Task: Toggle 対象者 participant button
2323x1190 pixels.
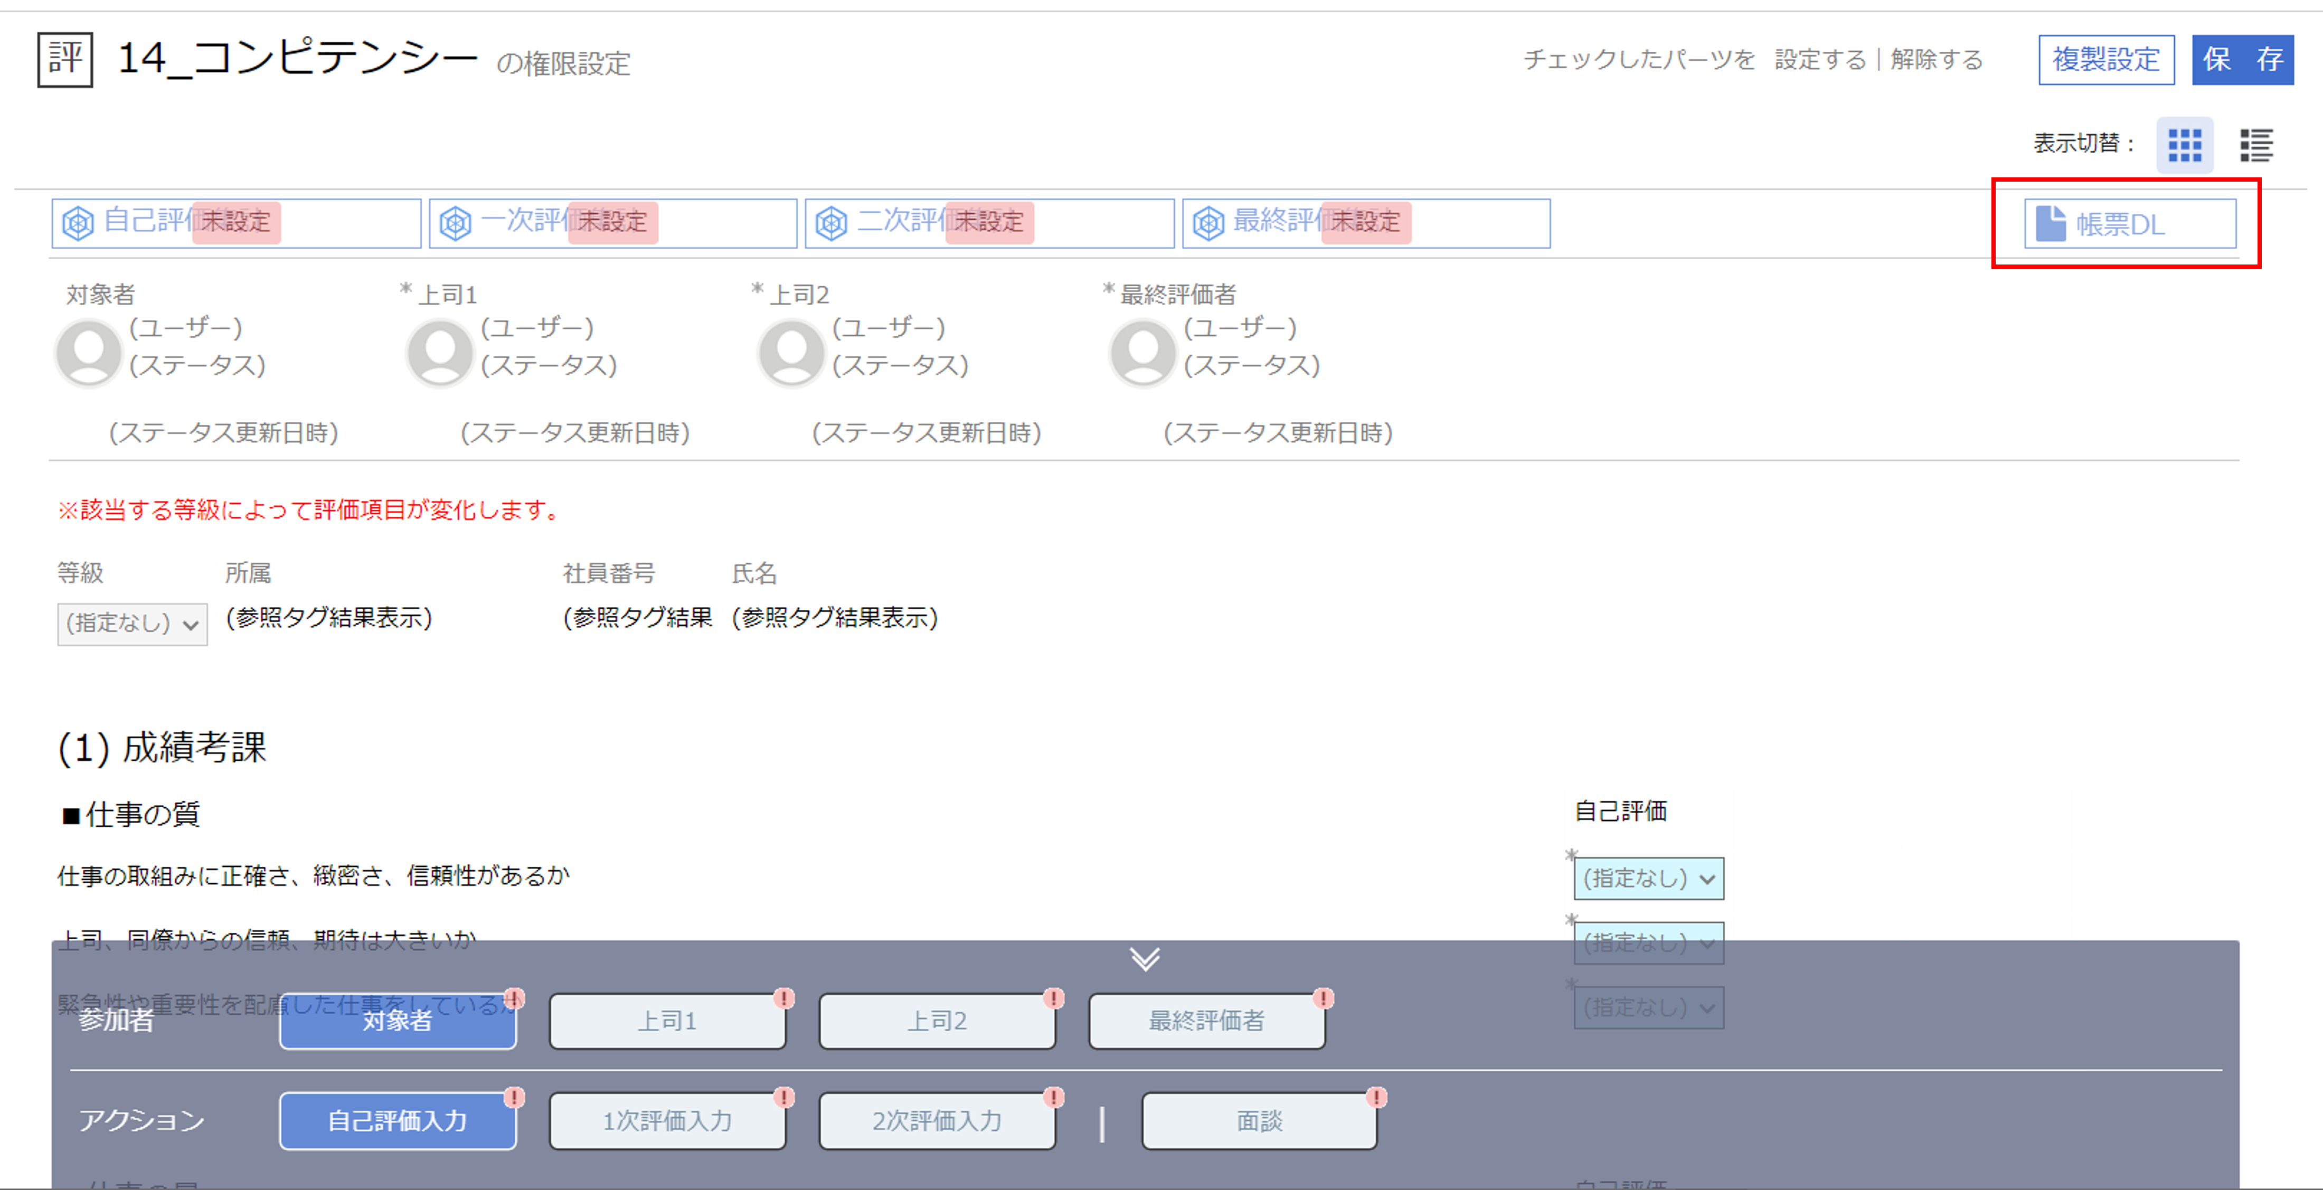Action: (x=397, y=1021)
